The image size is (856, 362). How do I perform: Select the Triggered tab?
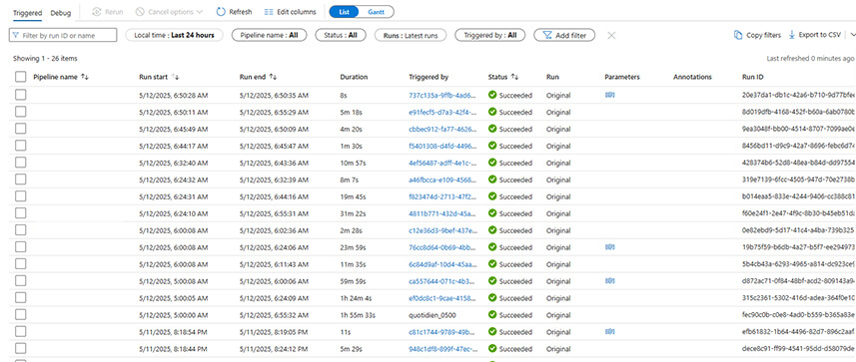[27, 12]
